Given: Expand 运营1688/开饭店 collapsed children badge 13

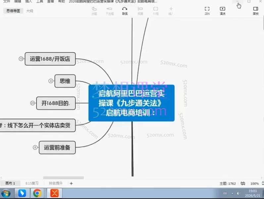Looking at the screenshot, I should 21,59.
